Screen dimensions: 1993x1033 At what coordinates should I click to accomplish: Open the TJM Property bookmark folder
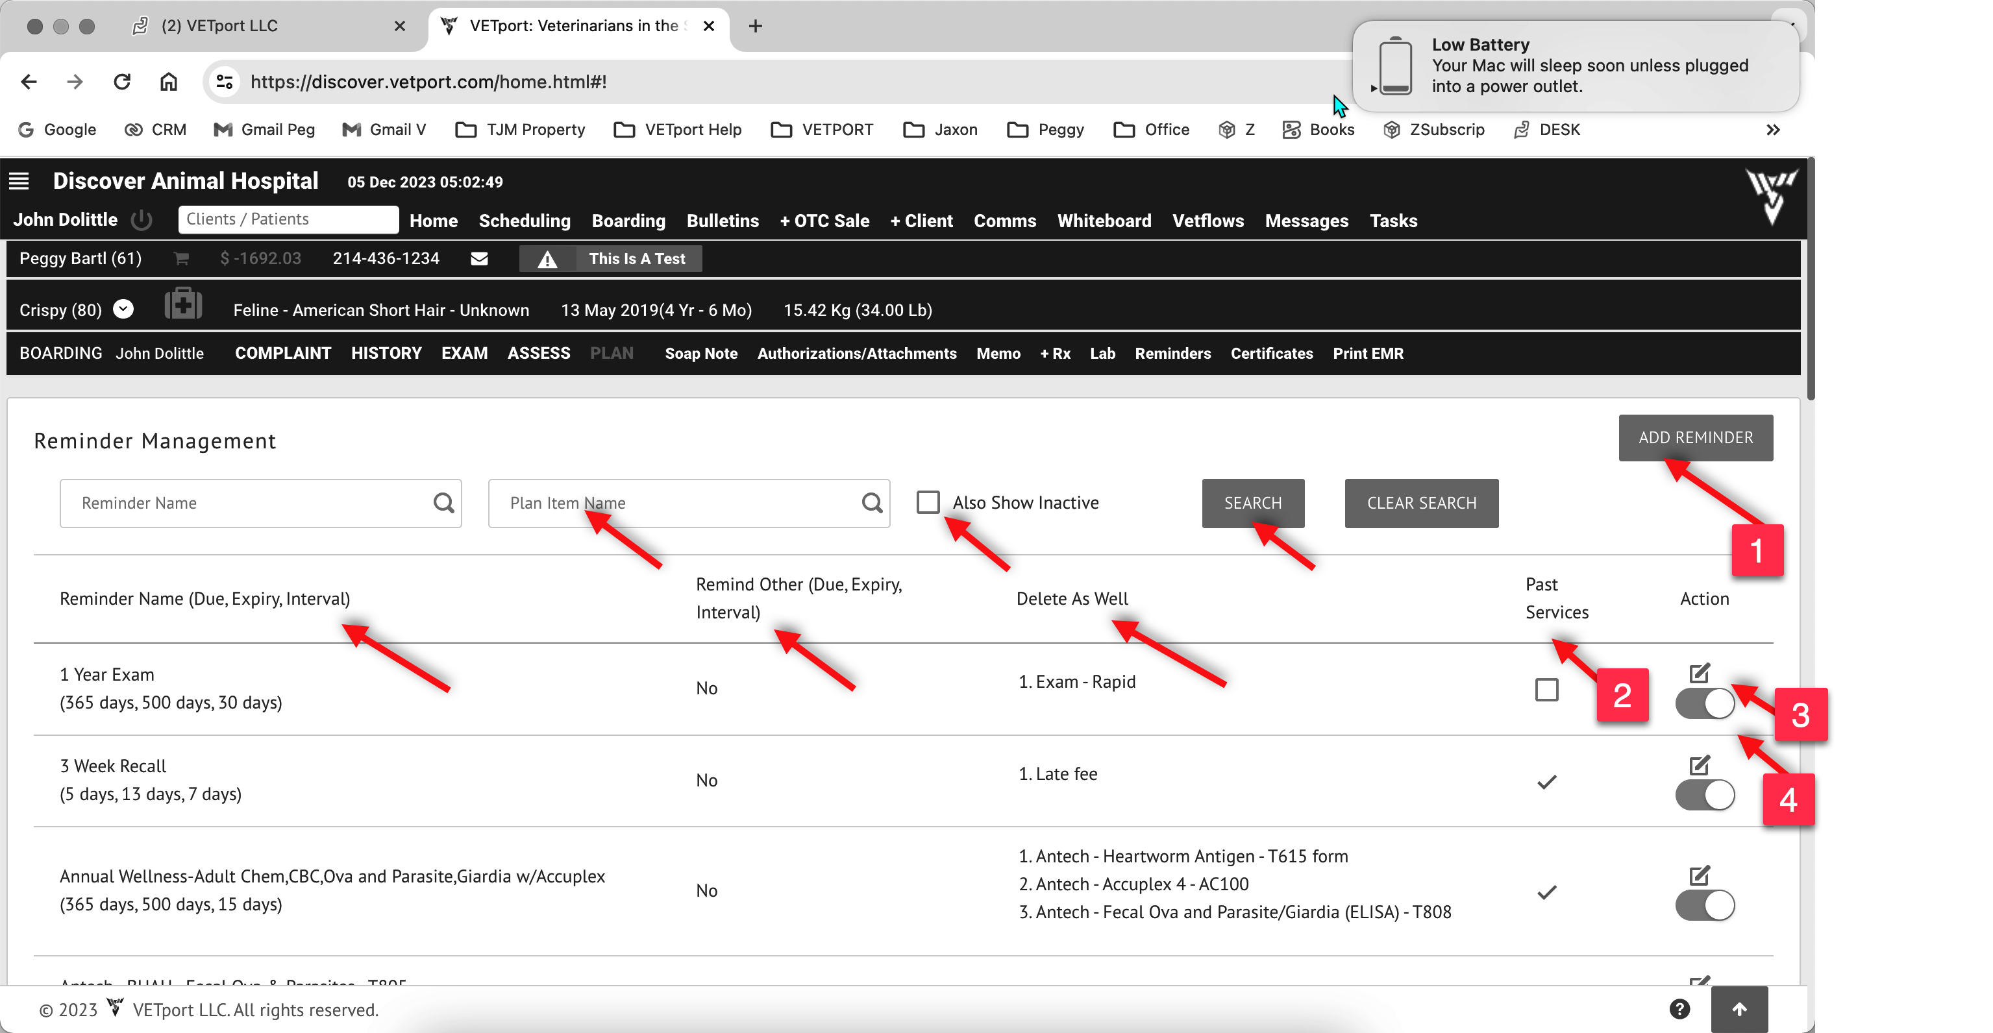click(x=520, y=129)
